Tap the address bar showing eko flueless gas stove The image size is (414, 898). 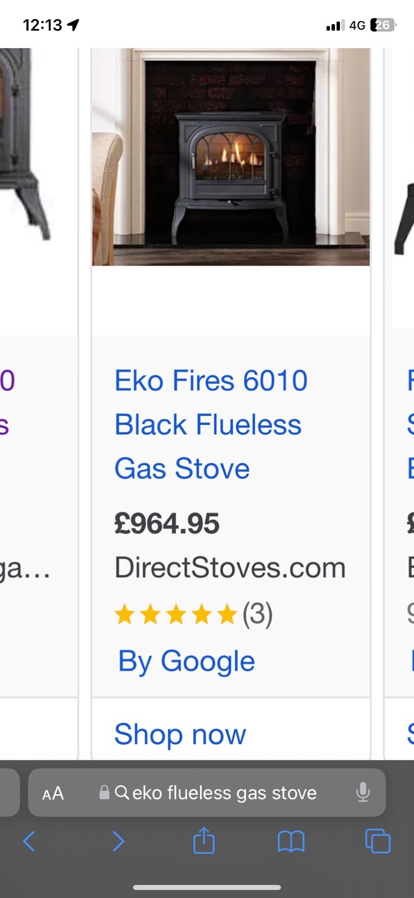pyautogui.click(x=224, y=792)
